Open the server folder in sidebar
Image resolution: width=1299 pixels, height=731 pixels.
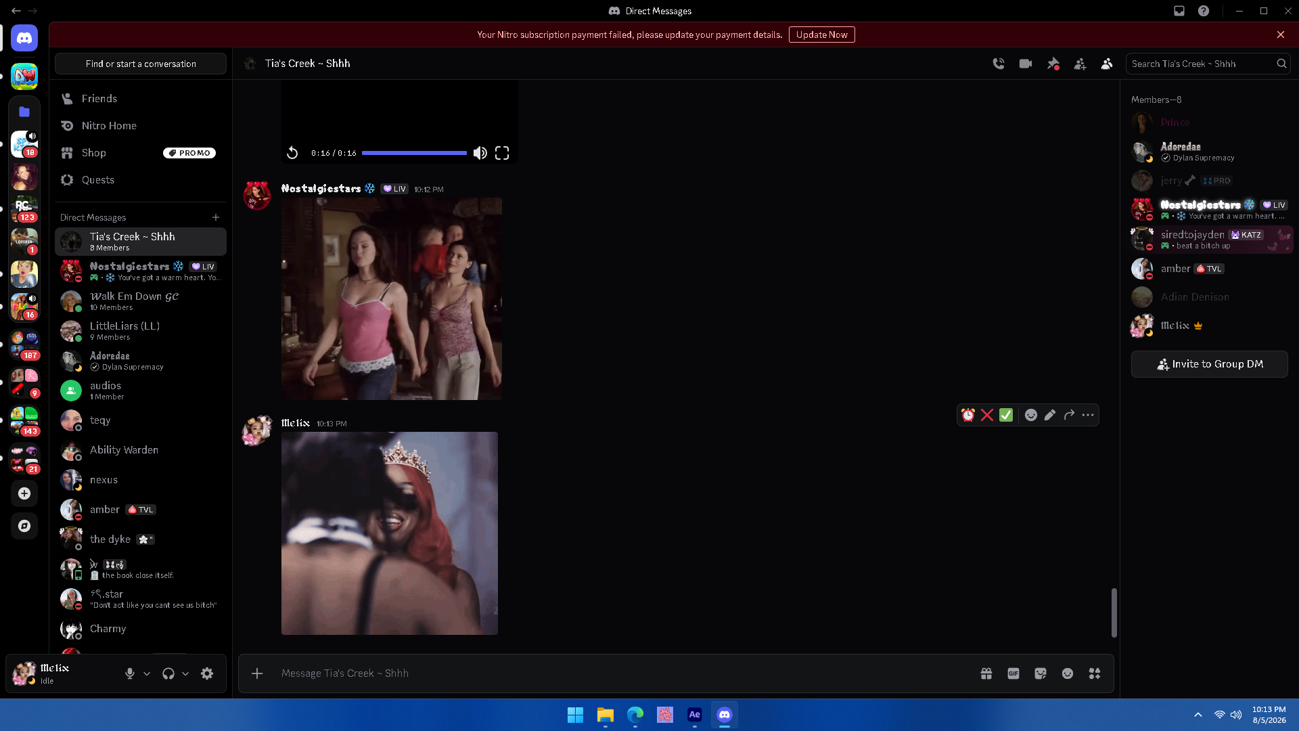tap(24, 112)
